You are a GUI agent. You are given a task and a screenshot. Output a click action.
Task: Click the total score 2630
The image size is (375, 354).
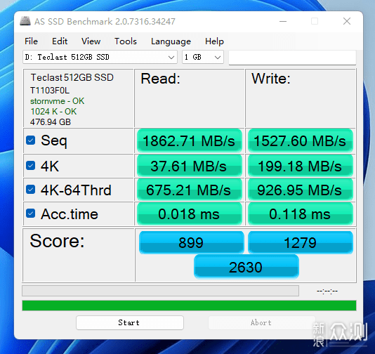[x=246, y=267]
